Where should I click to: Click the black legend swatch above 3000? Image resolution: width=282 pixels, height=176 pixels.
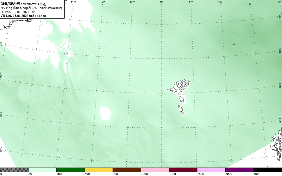pos(268,170)
